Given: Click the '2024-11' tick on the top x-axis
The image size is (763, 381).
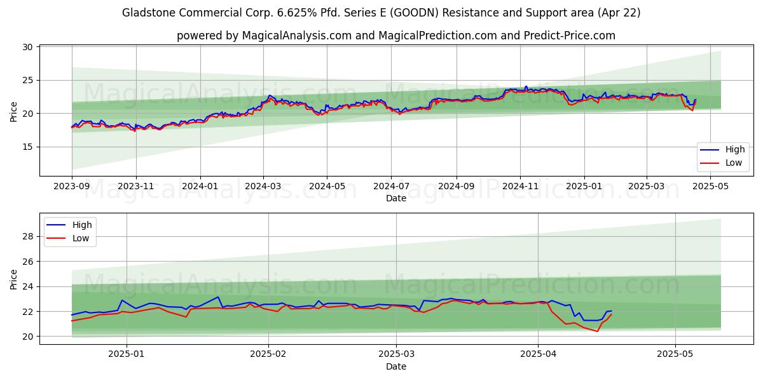Looking at the screenshot, I should click(520, 187).
